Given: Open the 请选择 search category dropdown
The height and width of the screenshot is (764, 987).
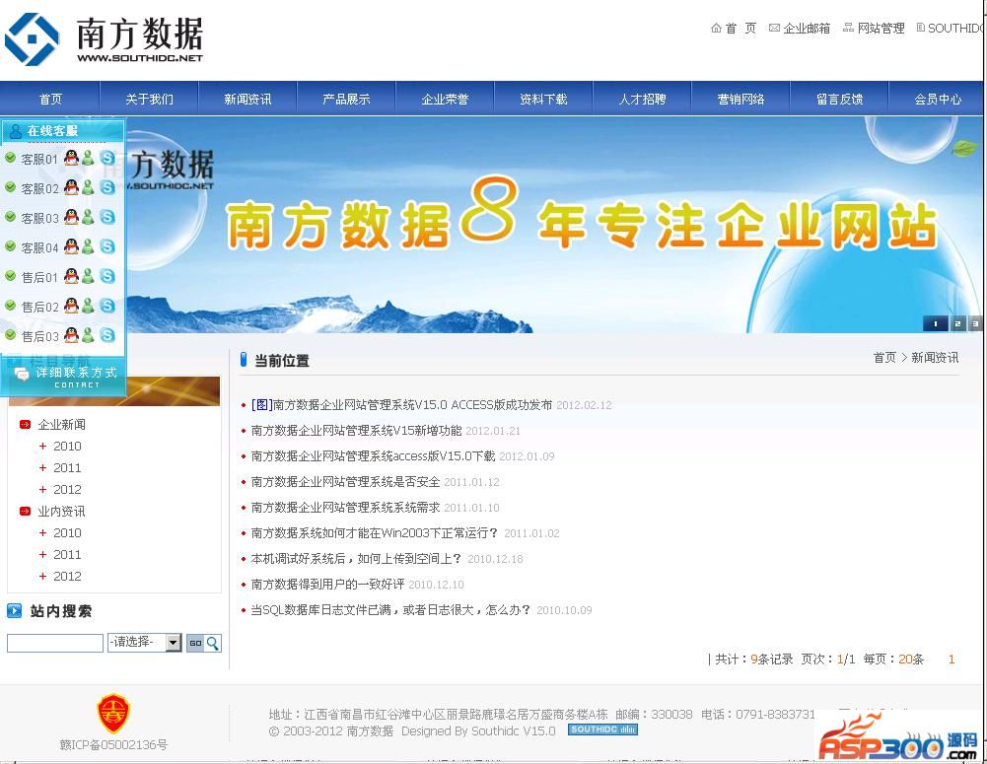Looking at the screenshot, I should 145,642.
